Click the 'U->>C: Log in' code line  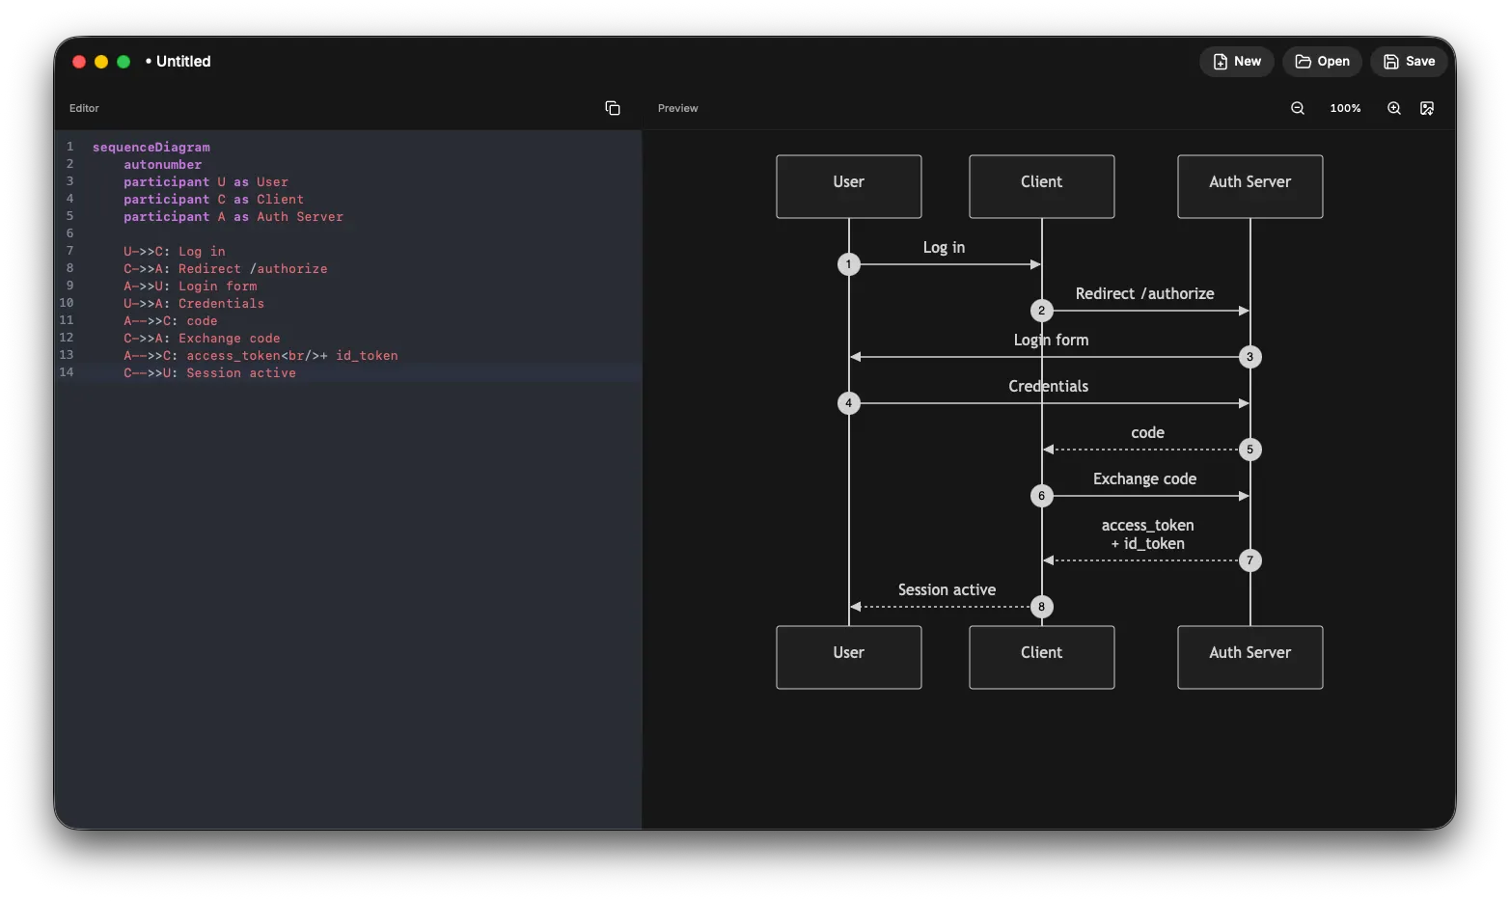[x=174, y=251]
